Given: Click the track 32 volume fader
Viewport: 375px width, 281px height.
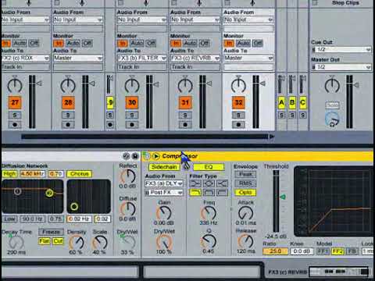Looking at the screenshot, I should pos(262,84).
